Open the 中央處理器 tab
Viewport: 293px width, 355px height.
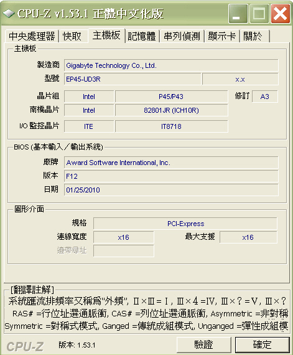click(32, 36)
